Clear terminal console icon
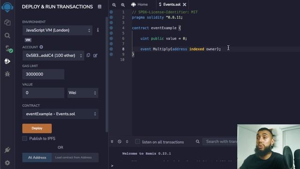The height and width of the screenshot is (169, 300). tap(120, 142)
